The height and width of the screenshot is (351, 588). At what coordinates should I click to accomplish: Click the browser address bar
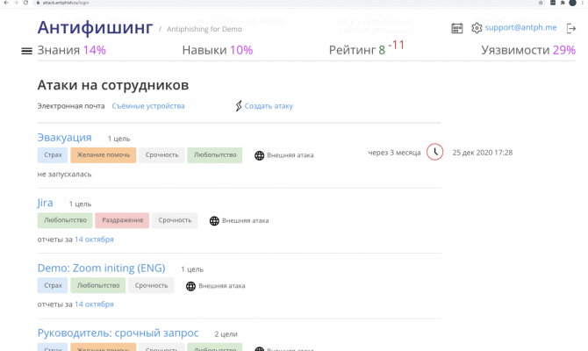pos(285,3)
